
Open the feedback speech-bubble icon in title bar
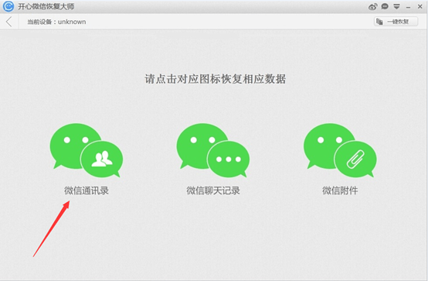tap(385, 6)
